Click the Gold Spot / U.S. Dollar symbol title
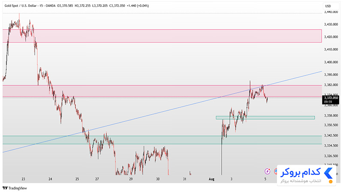The width and height of the screenshot is (343, 193). coord(21,6)
